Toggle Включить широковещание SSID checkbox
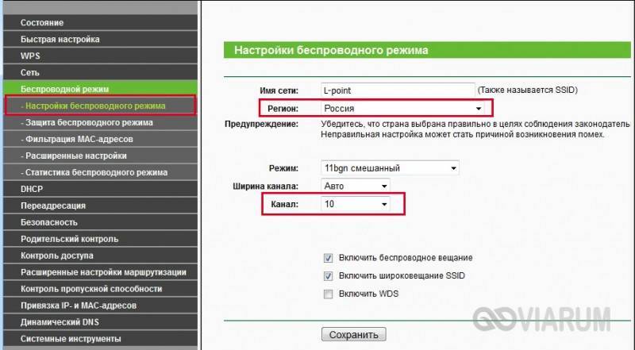635x350 pixels. pos(328,276)
